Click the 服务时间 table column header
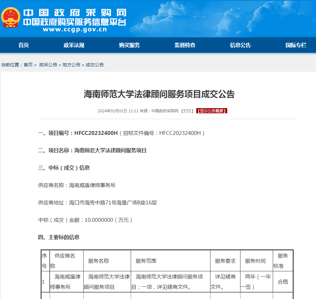The width and height of the screenshot is (316, 299). [x=257, y=261]
